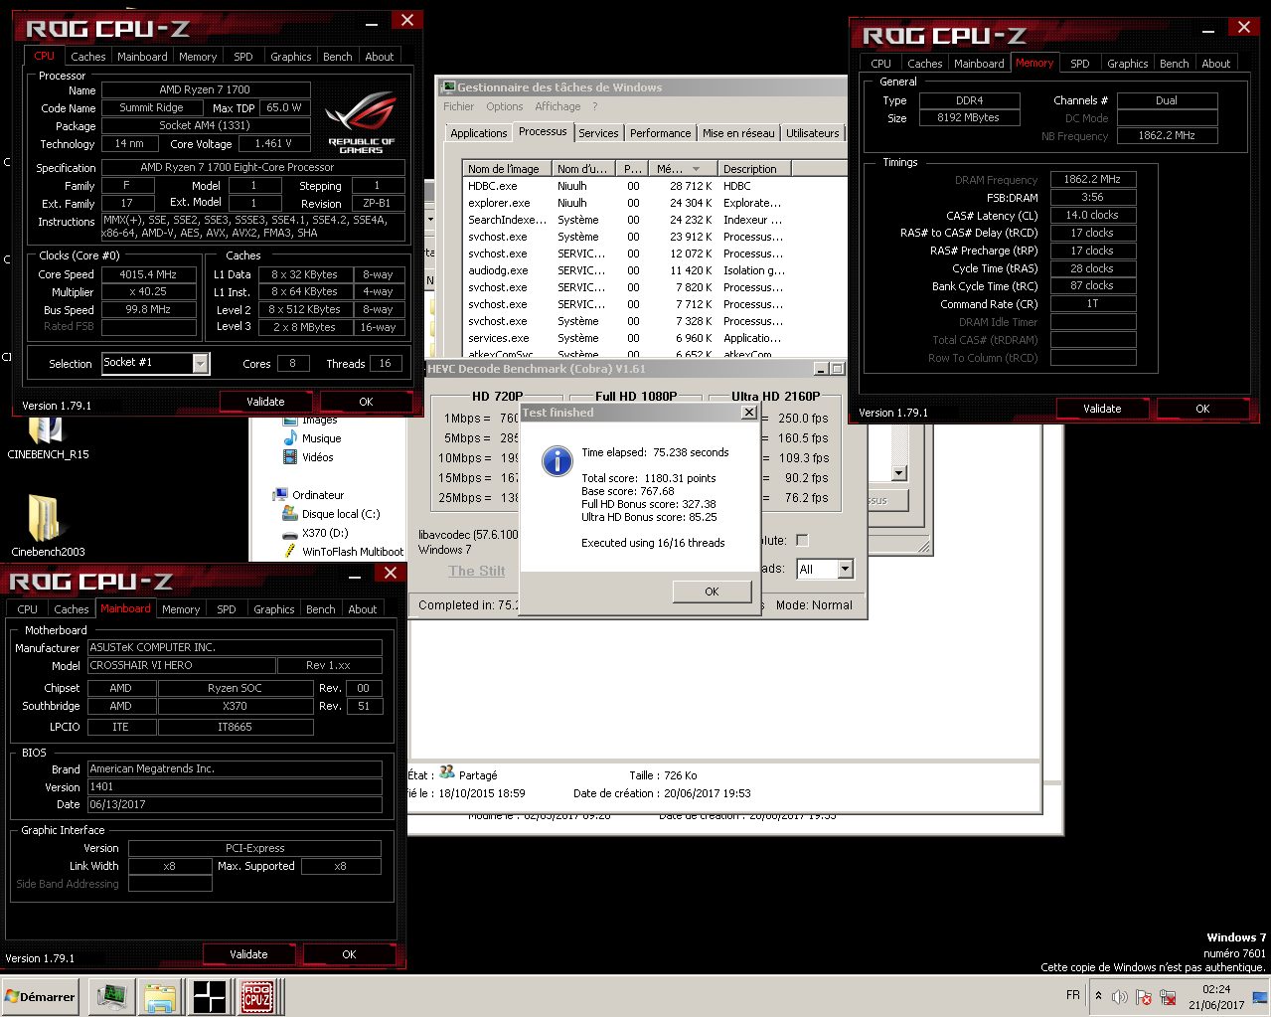Click Validate in CPU tab CPU-Z window

[x=265, y=402]
